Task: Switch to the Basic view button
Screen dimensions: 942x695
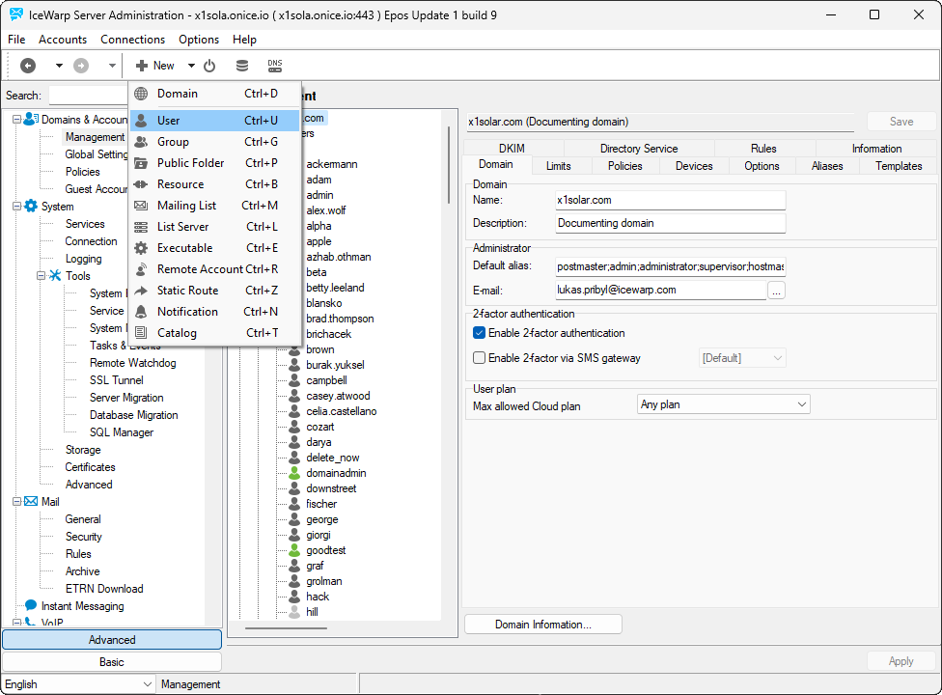Action: pos(111,662)
